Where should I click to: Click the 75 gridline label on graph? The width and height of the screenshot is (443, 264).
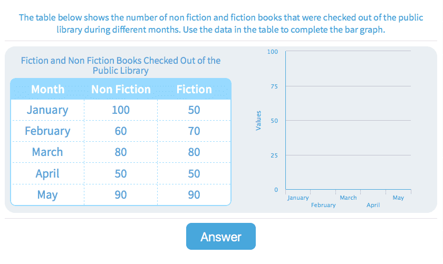click(274, 86)
